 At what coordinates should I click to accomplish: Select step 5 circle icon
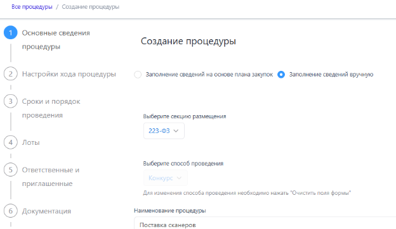(x=11, y=170)
